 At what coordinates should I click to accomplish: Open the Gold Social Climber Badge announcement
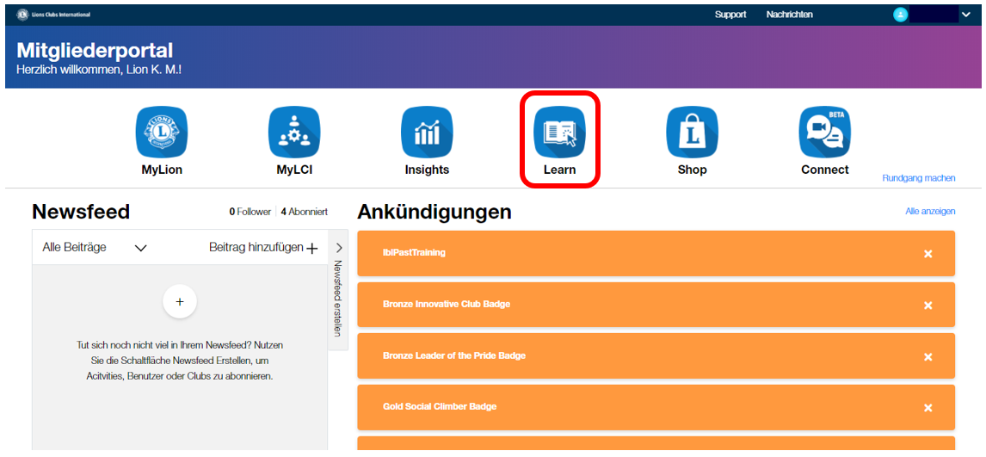coord(440,407)
